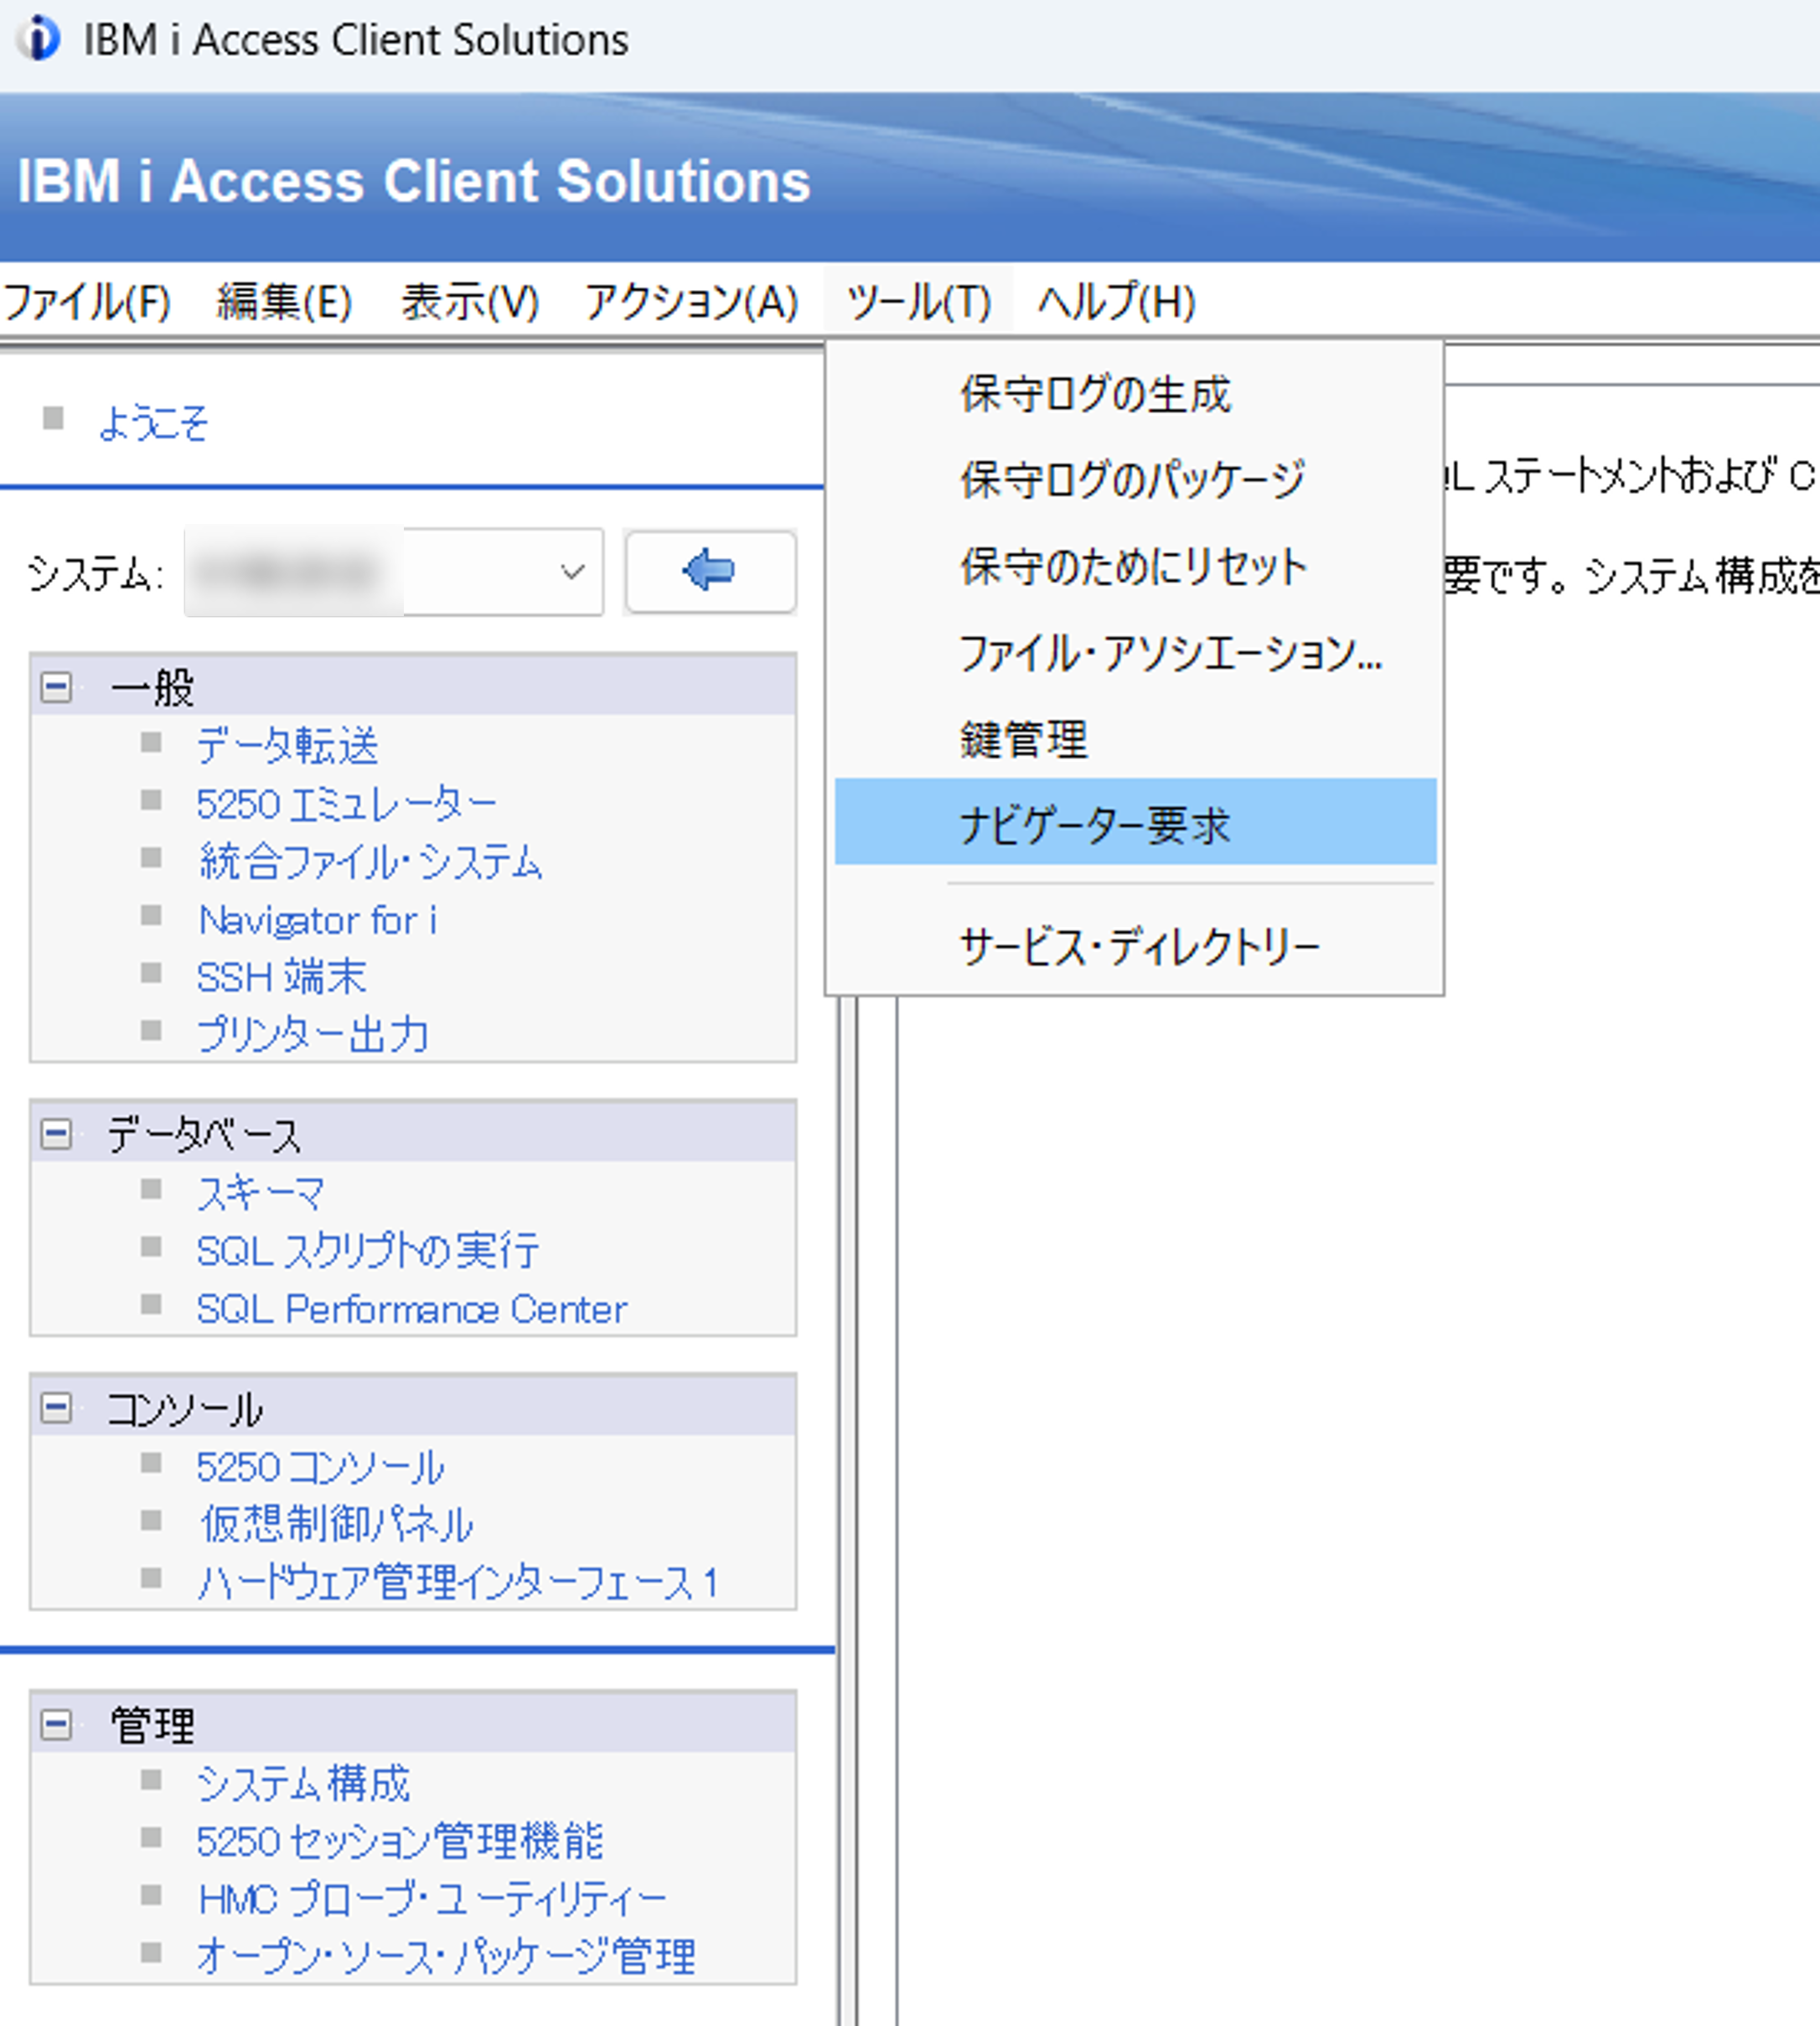Launch Navigator for i link
Screen dimensions: 1820x2026
click(318, 920)
